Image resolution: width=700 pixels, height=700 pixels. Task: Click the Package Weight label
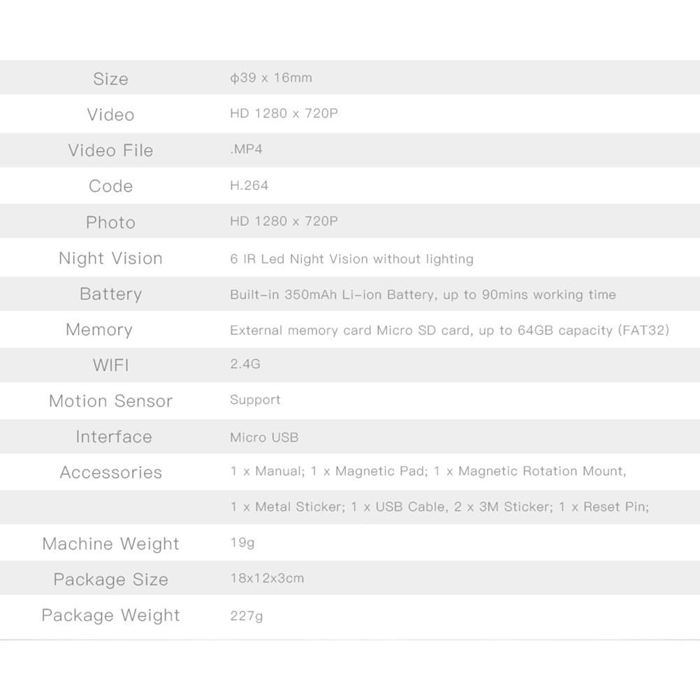pos(110,615)
